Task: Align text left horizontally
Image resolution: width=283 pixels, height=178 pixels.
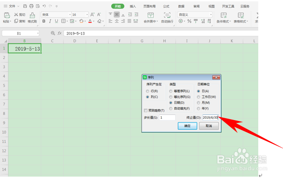Action: 111,21
